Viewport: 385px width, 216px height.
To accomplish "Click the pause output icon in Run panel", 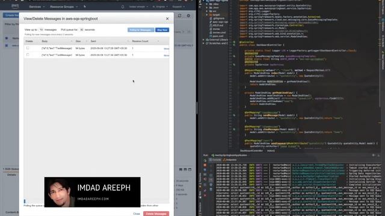I will (205, 170).
